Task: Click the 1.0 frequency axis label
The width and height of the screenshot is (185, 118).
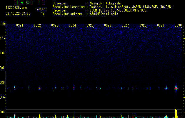Action: pyautogui.click(x=2, y=53)
